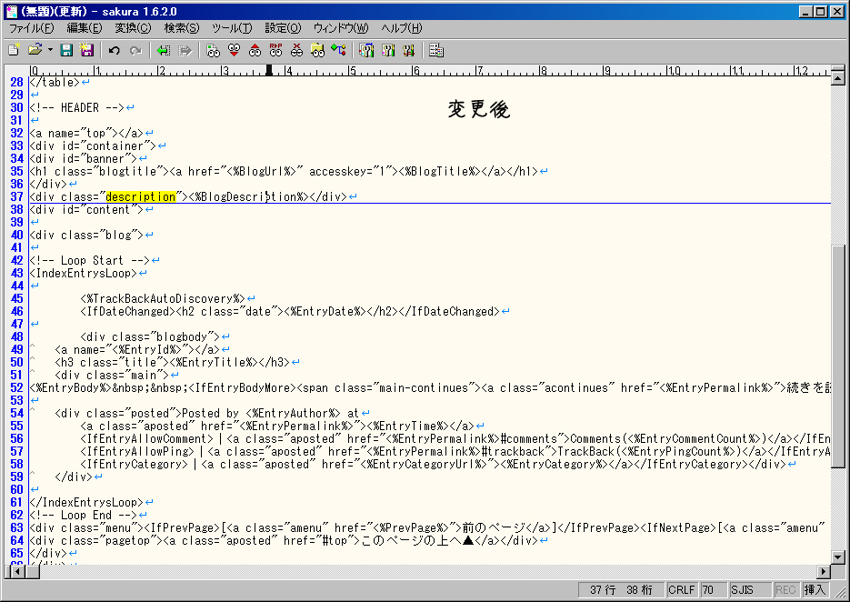Click '<div id="content">' on line 38
This screenshot has height=602, width=850.
point(86,209)
